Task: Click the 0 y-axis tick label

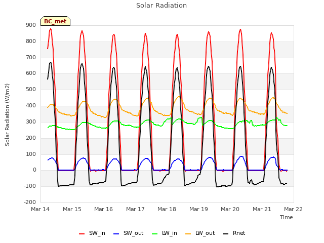Action: click(x=34, y=170)
